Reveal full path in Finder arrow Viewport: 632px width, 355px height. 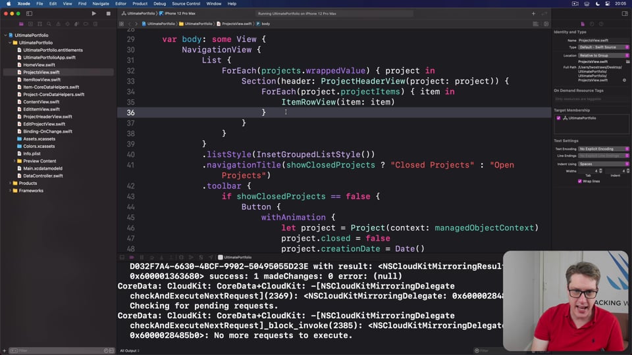tap(624, 80)
